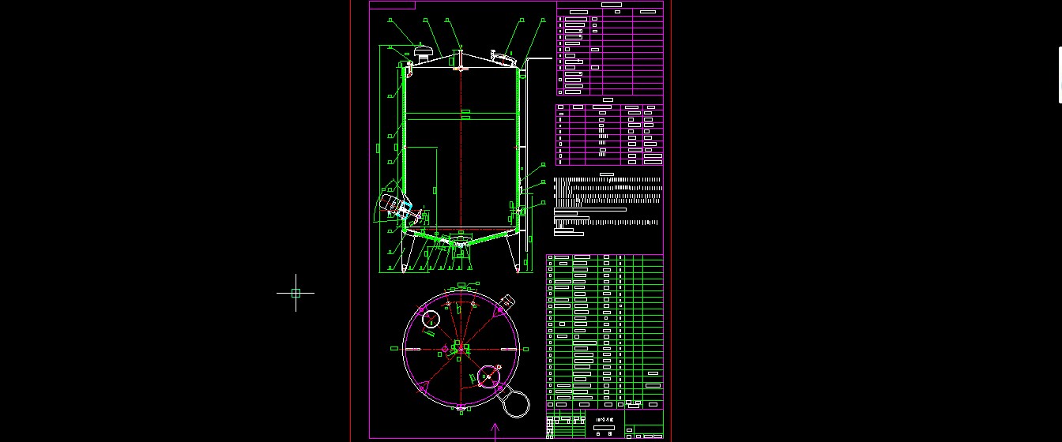
Task: Pick the red vertical centerline of the tank elevation
Action: coord(460,150)
